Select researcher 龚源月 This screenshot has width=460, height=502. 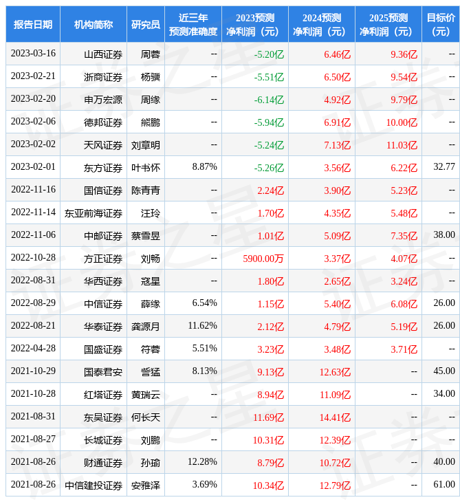(x=146, y=327)
